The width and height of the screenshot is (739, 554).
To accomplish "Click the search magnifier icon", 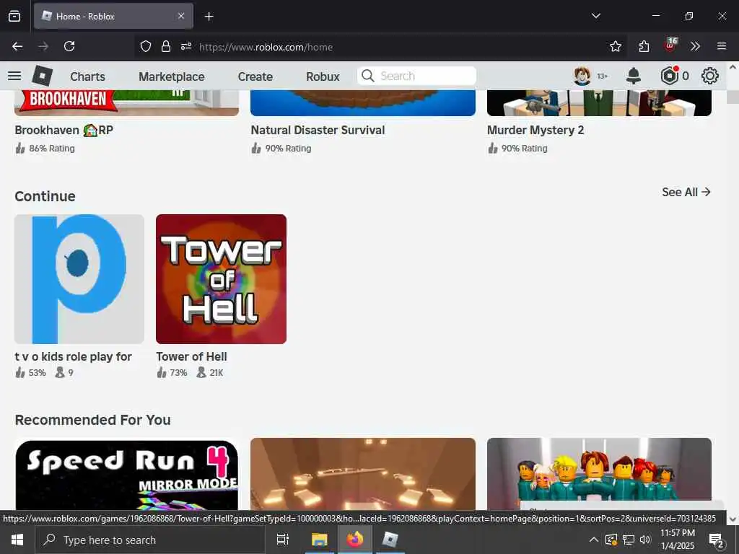I will coord(367,76).
